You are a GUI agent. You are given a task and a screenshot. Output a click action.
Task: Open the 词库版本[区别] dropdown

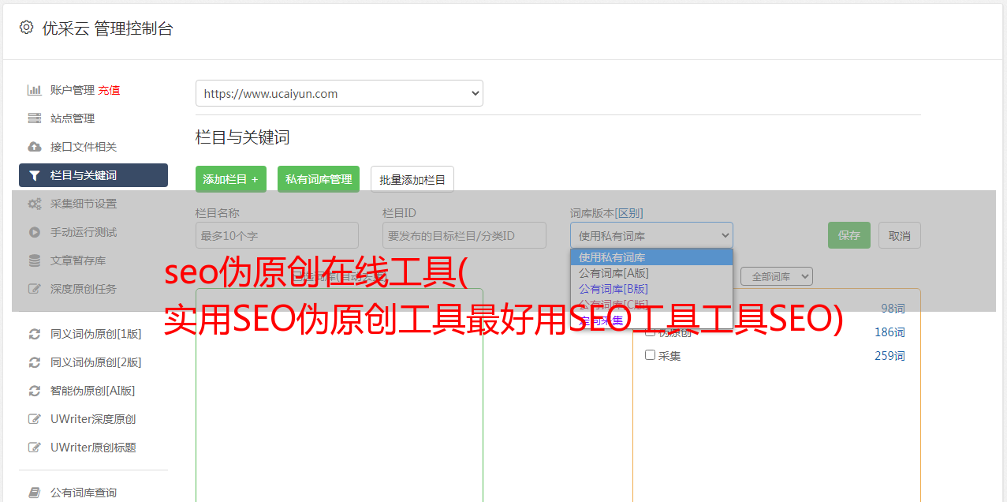pyautogui.click(x=651, y=235)
